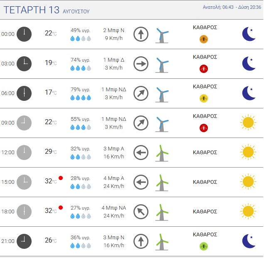
Task: Click the green mosquito icon at 21:00
Action: click(x=204, y=246)
